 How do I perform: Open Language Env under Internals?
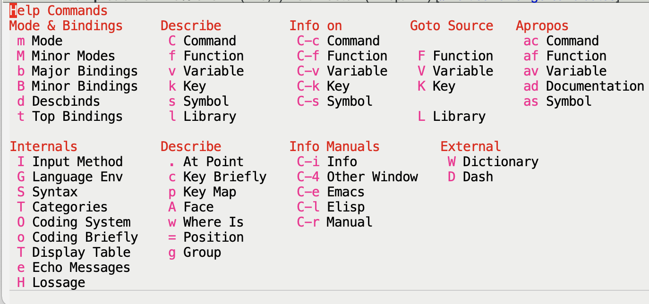coord(77,177)
